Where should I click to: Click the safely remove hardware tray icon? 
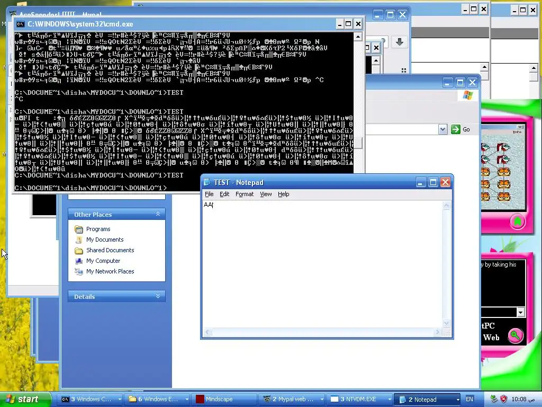click(x=494, y=399)
